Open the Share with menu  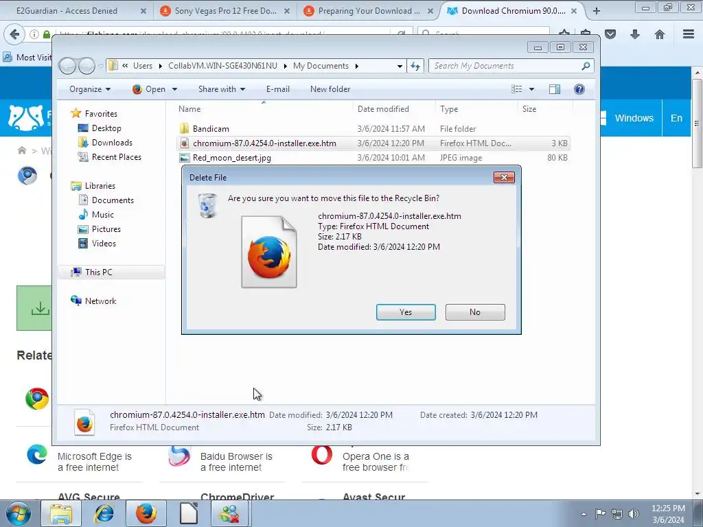click(222, 89)
